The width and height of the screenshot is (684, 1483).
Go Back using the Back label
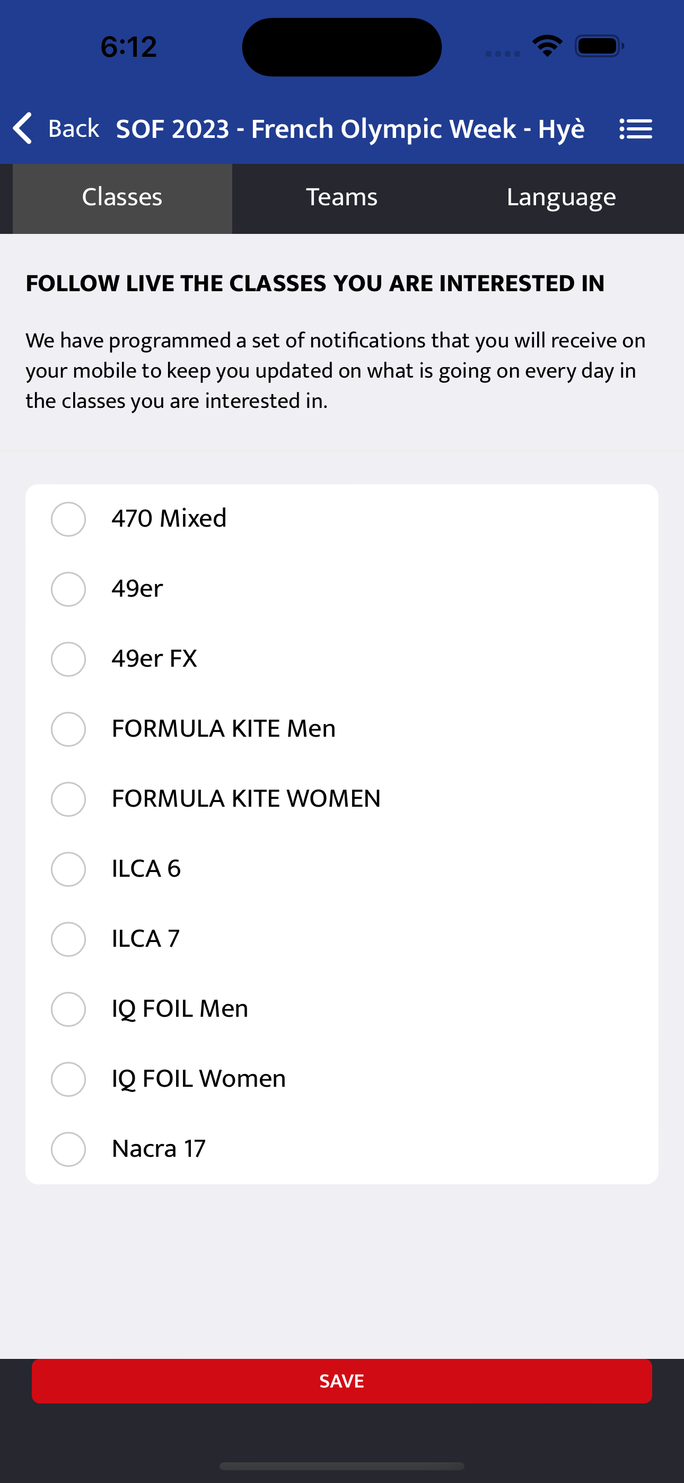74,128
